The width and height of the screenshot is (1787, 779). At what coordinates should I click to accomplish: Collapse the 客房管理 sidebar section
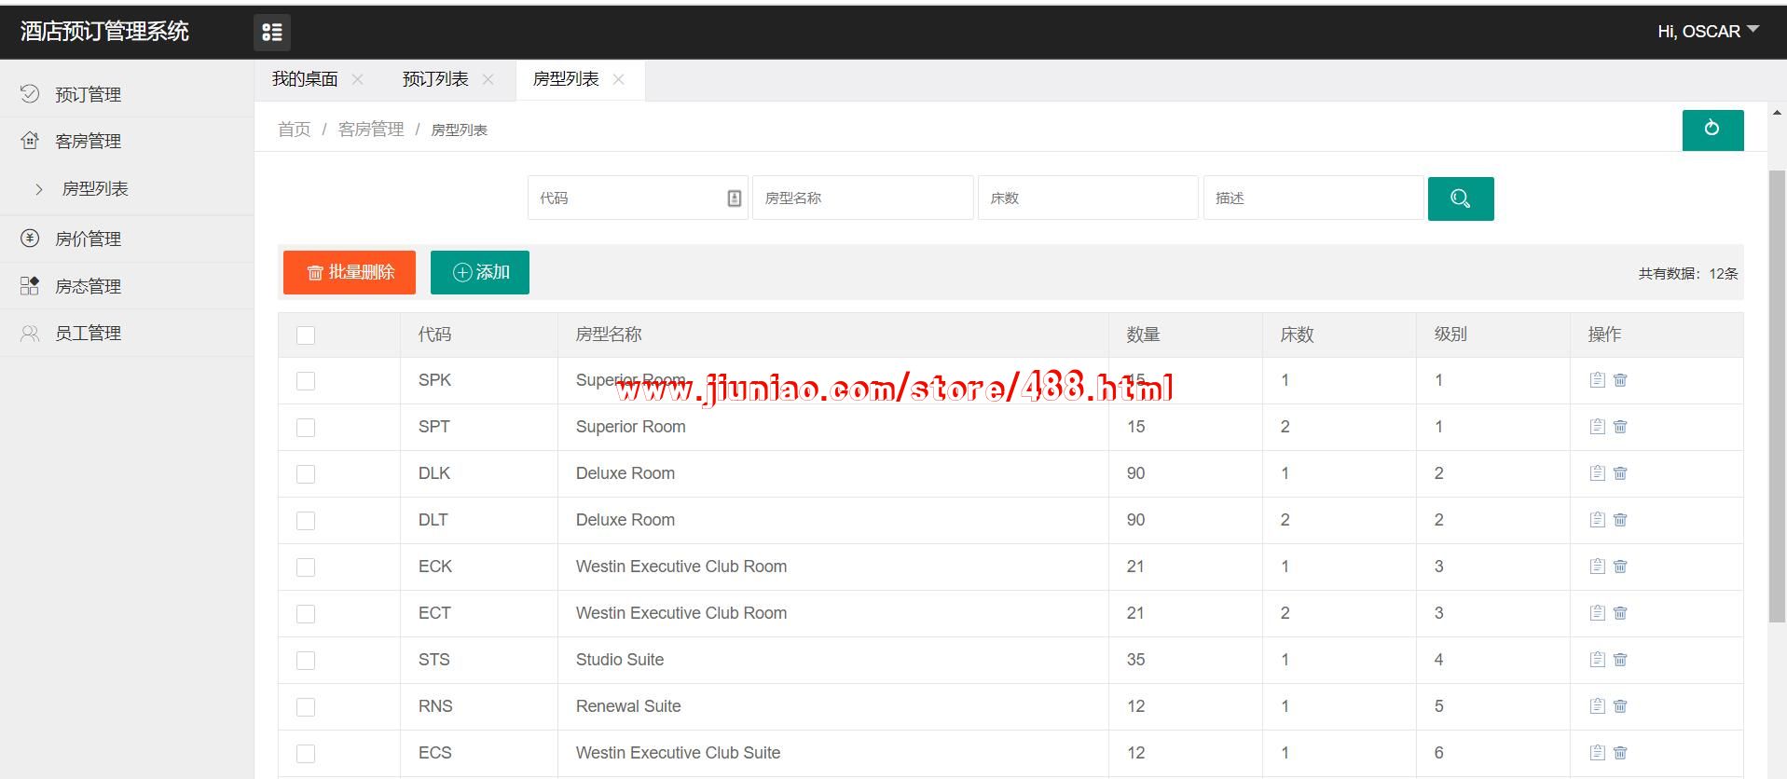click(88, 142)
